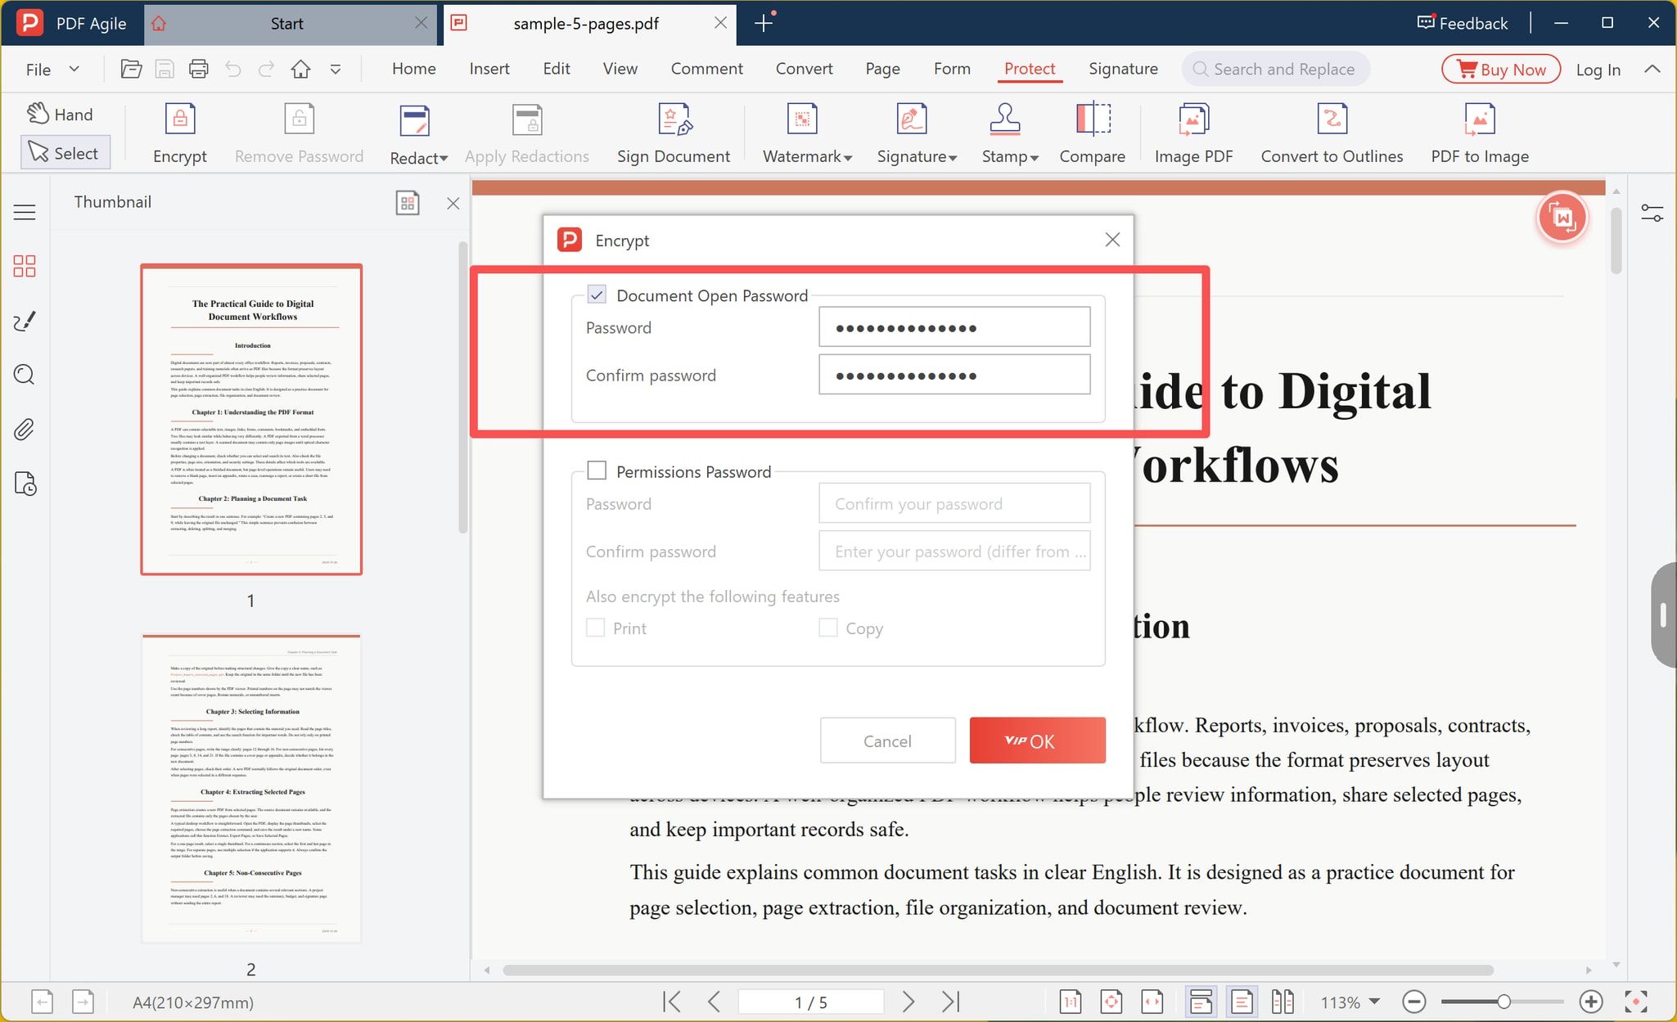The width and height of the screenshot is (1677, 1022).
Task: Enable the Permissions Password checkbox
Action: click(597, 470)
